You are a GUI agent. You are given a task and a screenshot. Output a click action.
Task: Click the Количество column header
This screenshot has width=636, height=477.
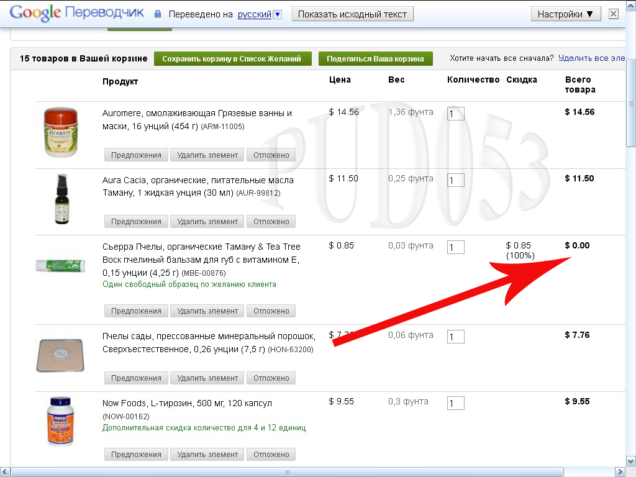pyautogui.click(x=473, y=79)
